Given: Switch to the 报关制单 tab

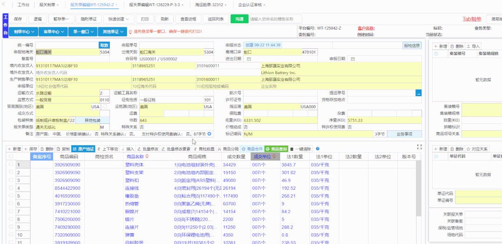Looking at the screenshot, I should click(47, 5).
